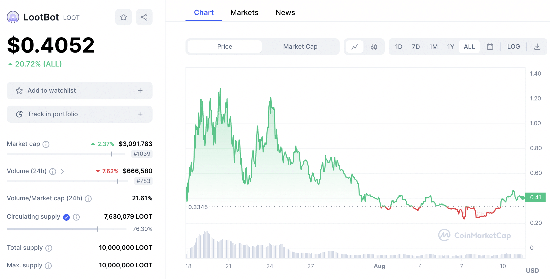Show info tooltip for Volume/Market cap
The height and width of the screenshot is (279, 550).
coord(88,199)
